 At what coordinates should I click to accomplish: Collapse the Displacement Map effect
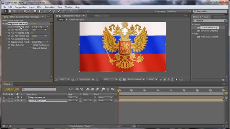[x=3, y=24]
